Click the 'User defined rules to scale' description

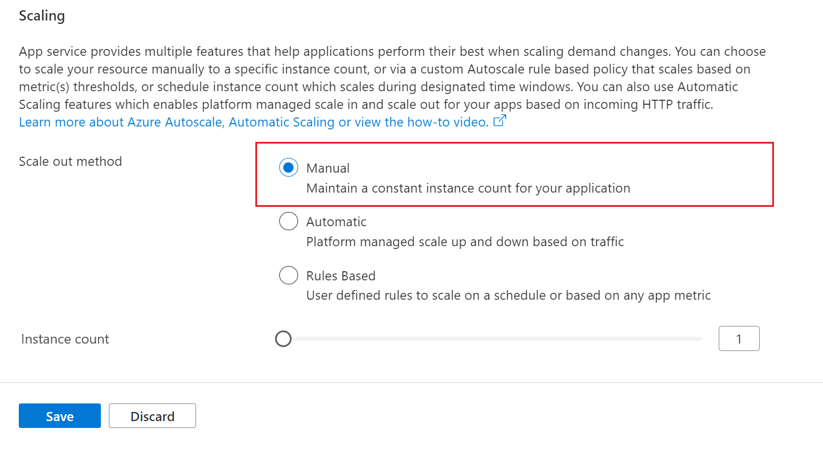[508, 295]
